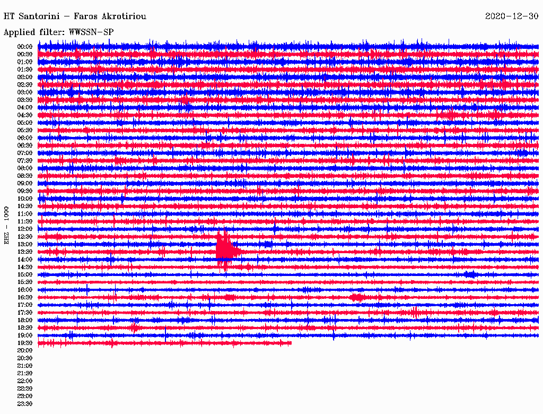Select the 09:00 time label

(24, 184)
